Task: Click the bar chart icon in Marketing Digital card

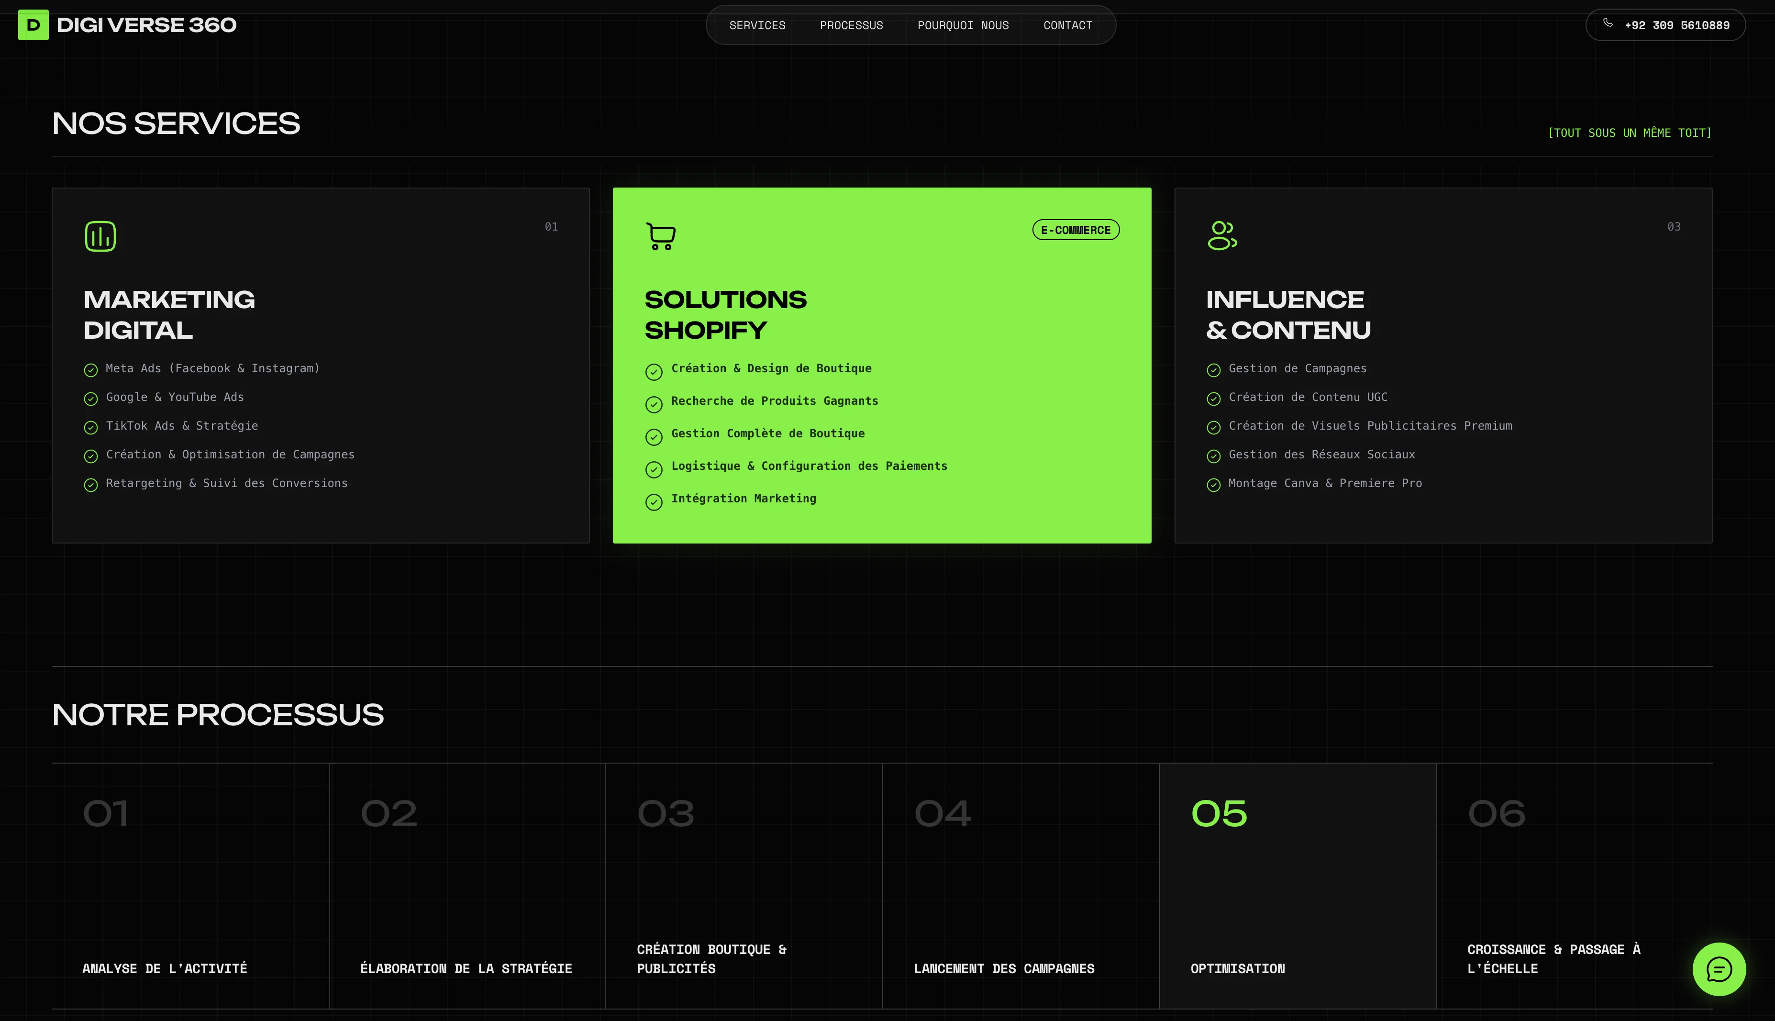Action: point(100,236)
